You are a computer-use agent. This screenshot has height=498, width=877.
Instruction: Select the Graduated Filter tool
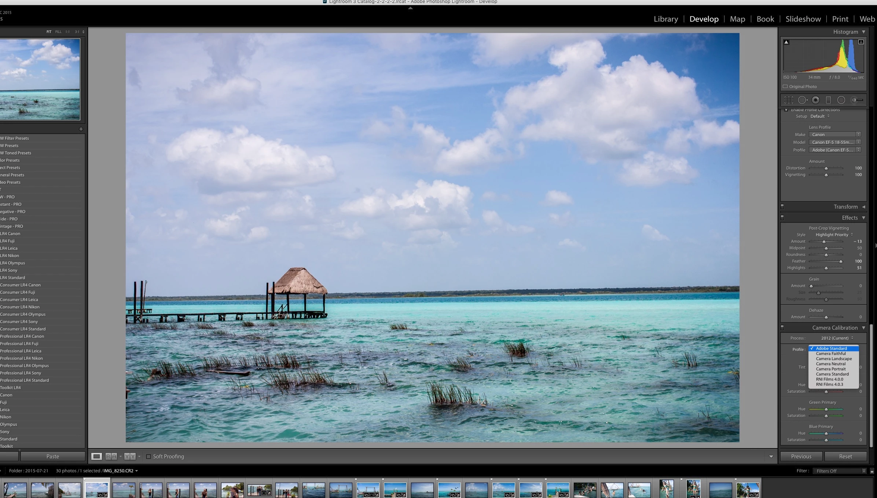828,100
